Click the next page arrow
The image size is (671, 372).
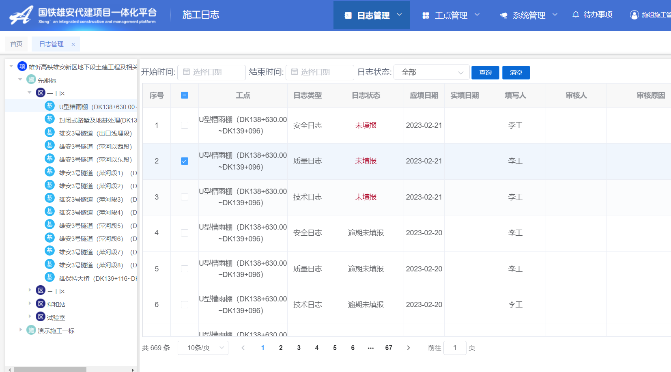[x=408, y=348]
